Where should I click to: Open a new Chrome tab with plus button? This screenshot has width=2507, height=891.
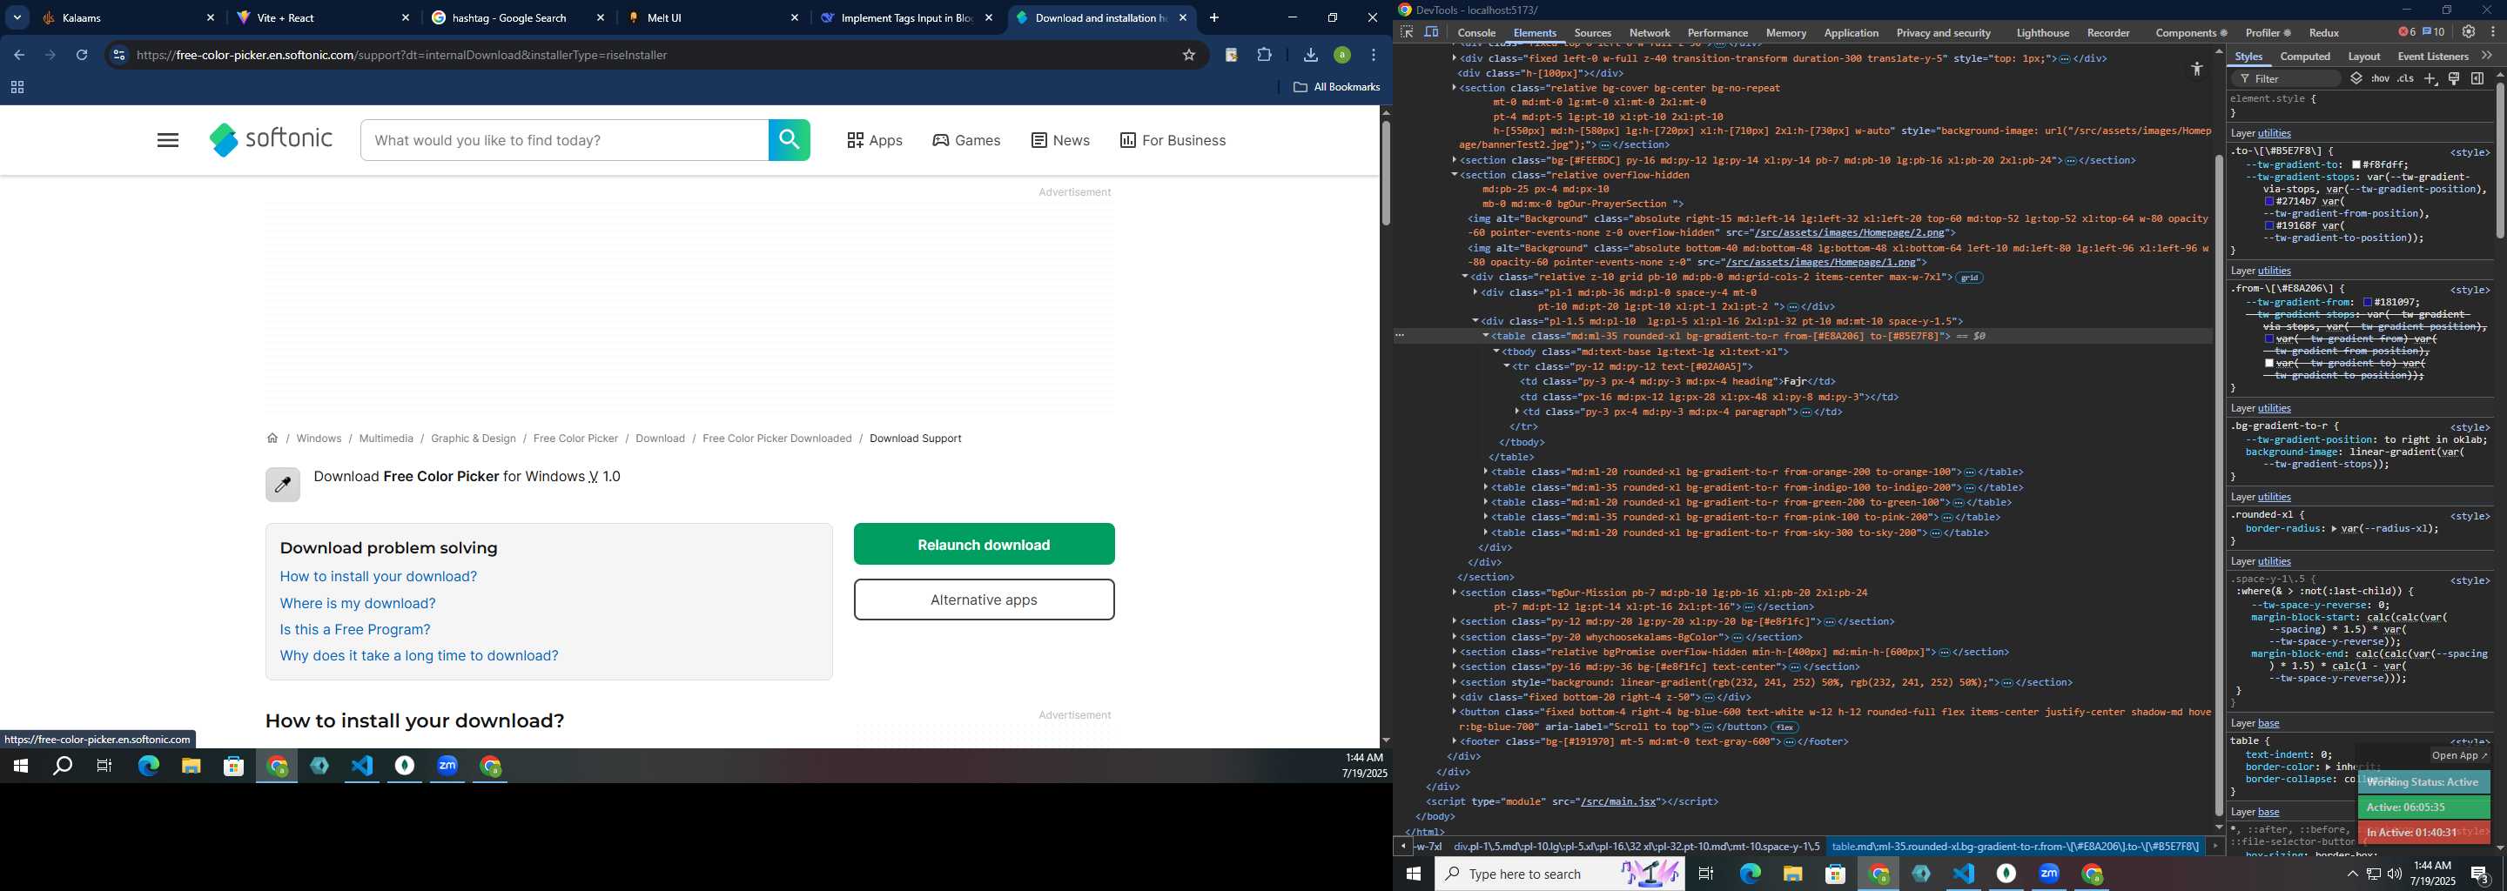tap(1213, 17)
